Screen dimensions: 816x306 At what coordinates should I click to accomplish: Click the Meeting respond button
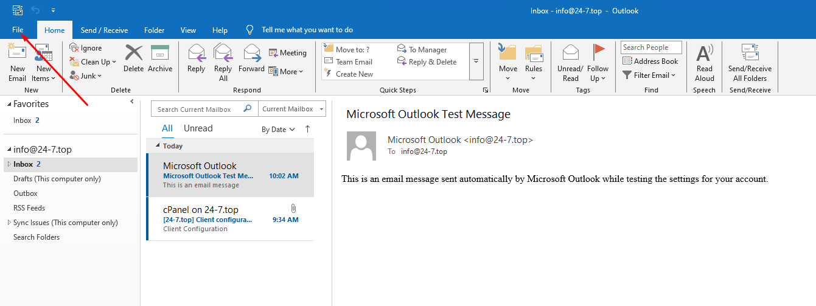[x=288, y=53]
